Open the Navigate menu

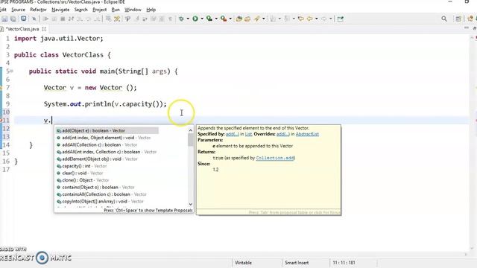[x=60, y=10]
